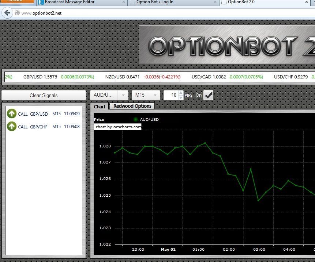The width and height of the screenshot is (315, 262).
Task: Select the CALL GBP/CHF M15 signal row
Action: tap(44, 127)
